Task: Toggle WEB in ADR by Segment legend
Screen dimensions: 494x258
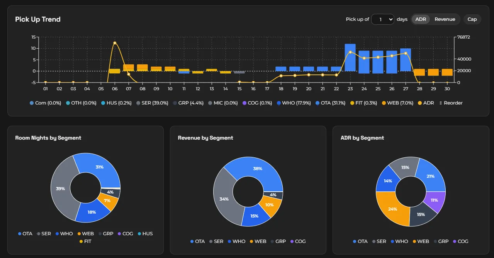Action: point(421,241)
